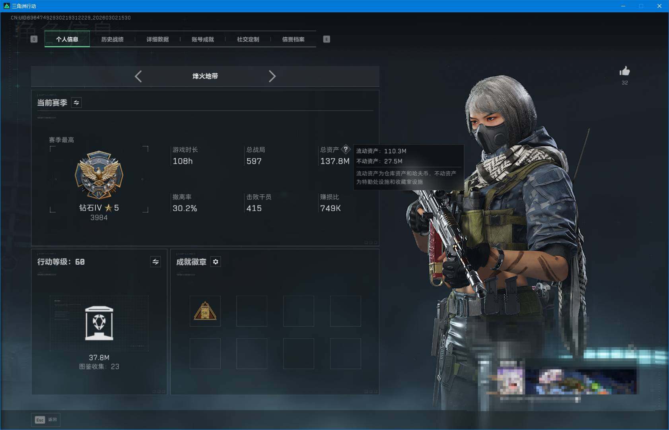Open the 社交定制 tab
669x430 pixels.
tap(248, 39)
